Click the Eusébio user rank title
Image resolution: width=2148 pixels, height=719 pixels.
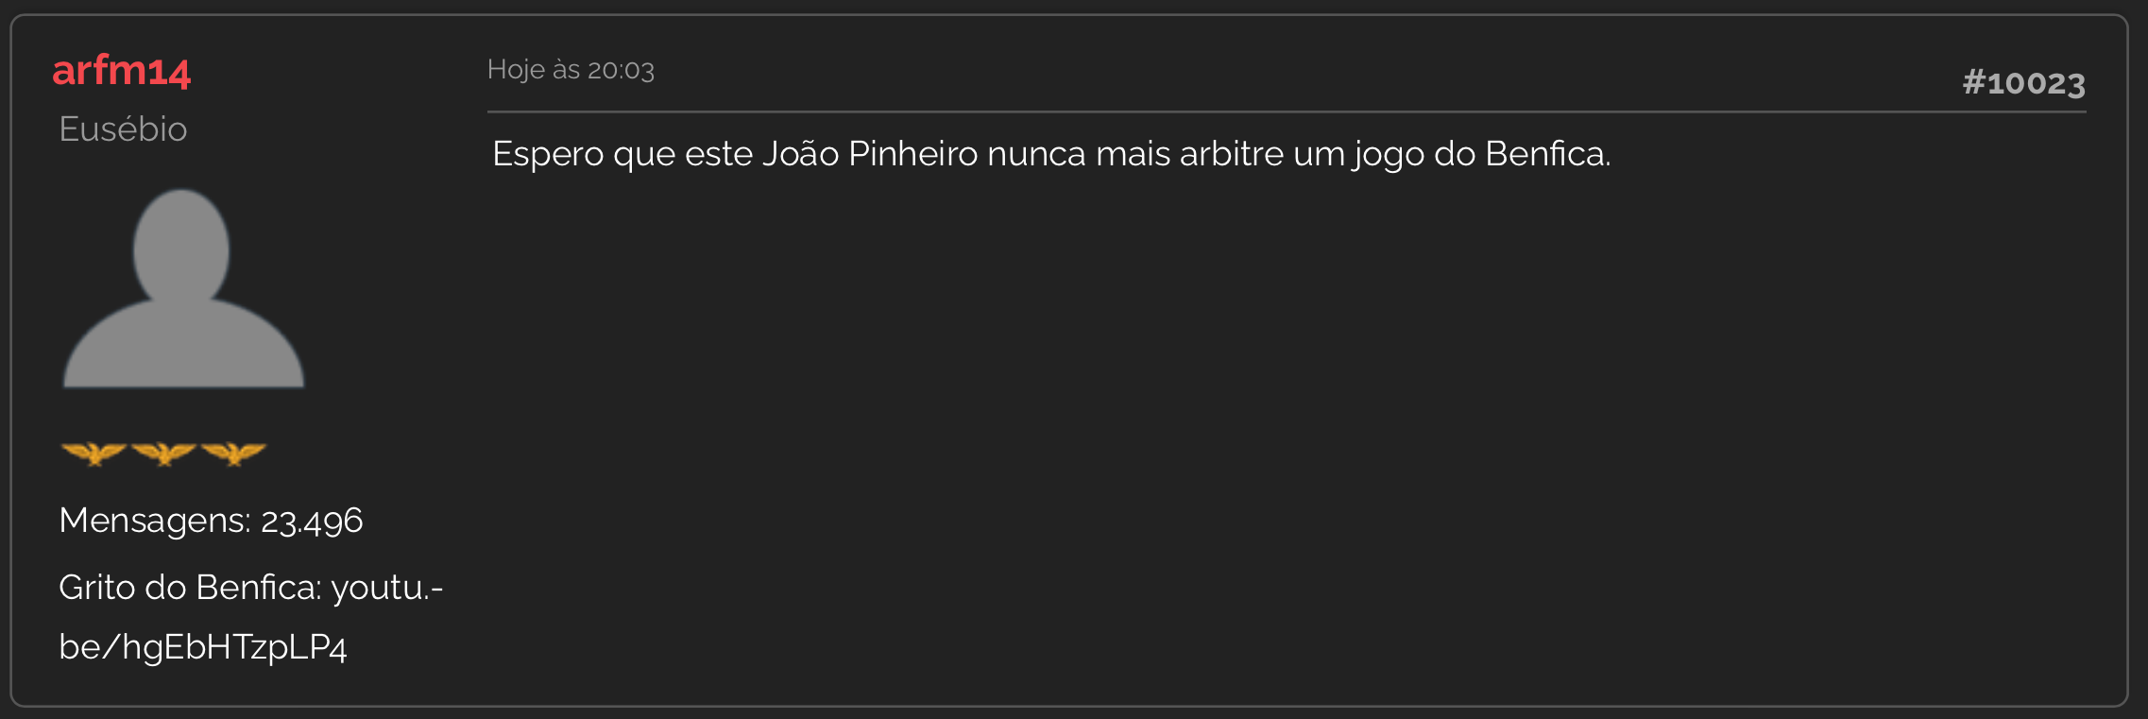tap(123, 128)
